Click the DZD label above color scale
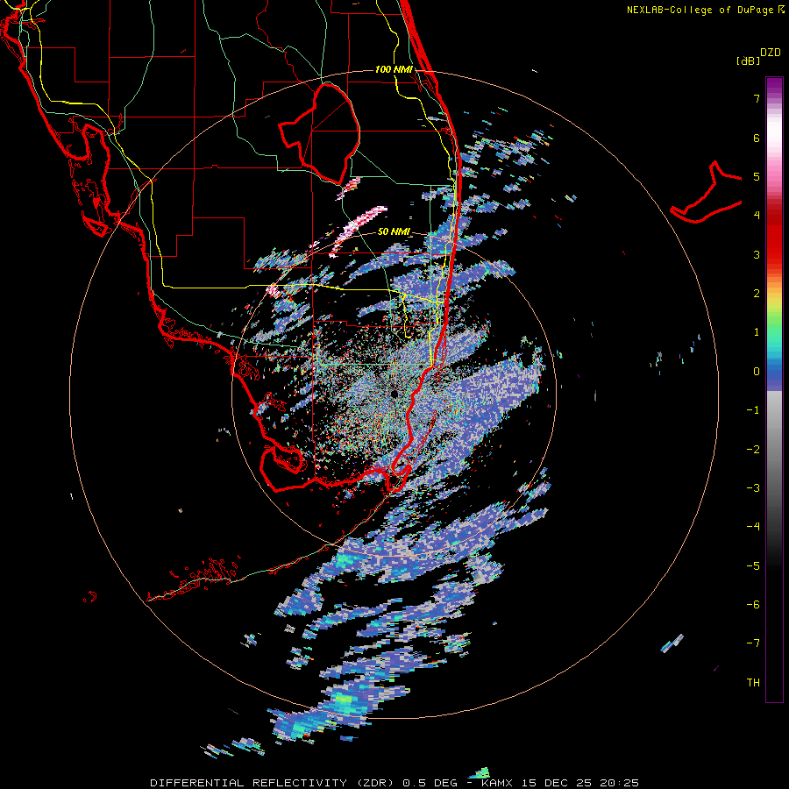The image size is (789, 789). tap(771, 53)
